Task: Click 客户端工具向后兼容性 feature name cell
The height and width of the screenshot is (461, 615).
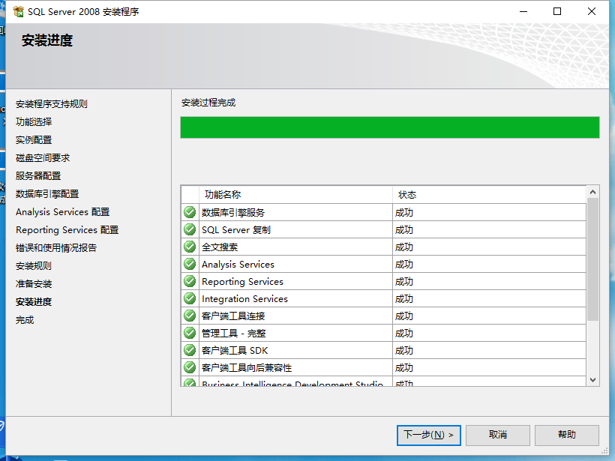Action: [x=295, y=368]
